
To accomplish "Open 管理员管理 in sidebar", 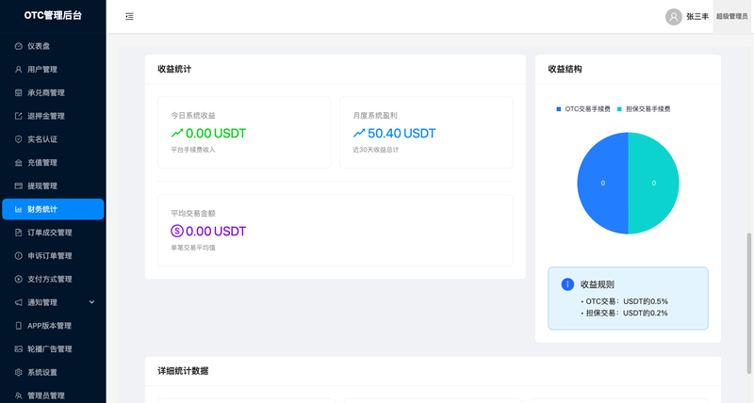I will pos(53,395).
